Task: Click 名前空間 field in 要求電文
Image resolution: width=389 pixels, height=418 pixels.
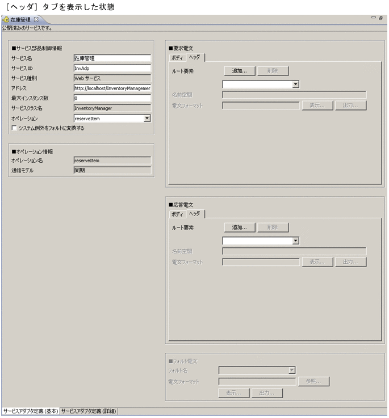Action: pos(294,95)
